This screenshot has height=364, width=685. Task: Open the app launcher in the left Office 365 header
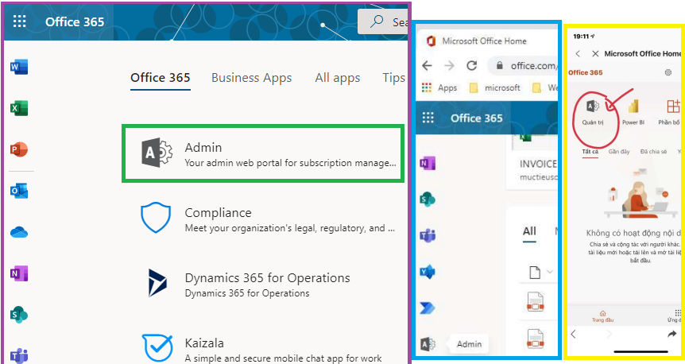point(19,21)
